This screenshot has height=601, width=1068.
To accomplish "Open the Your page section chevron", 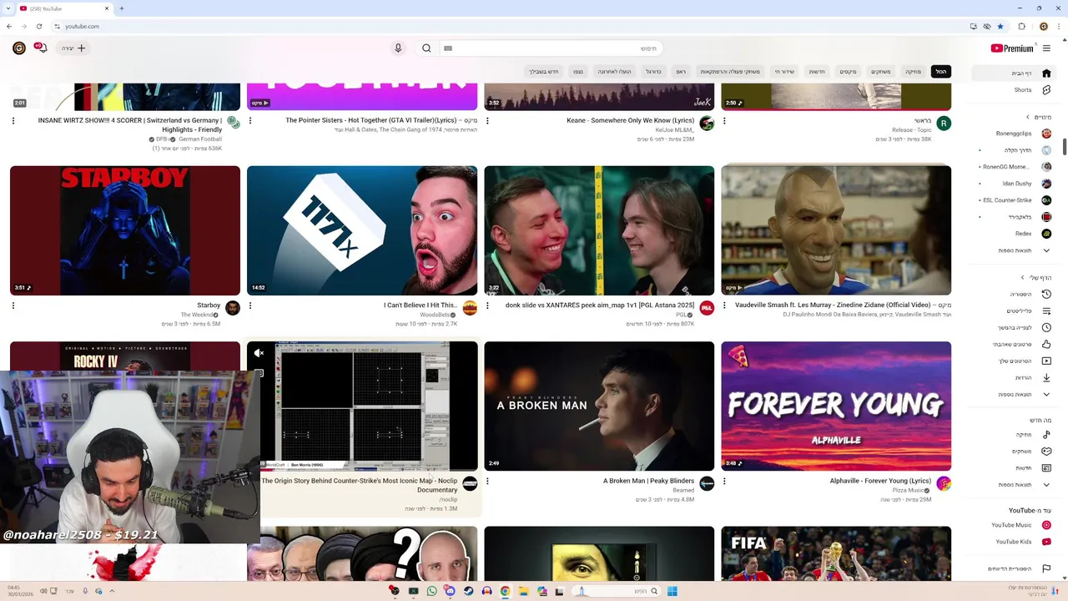I will 1022,277.
